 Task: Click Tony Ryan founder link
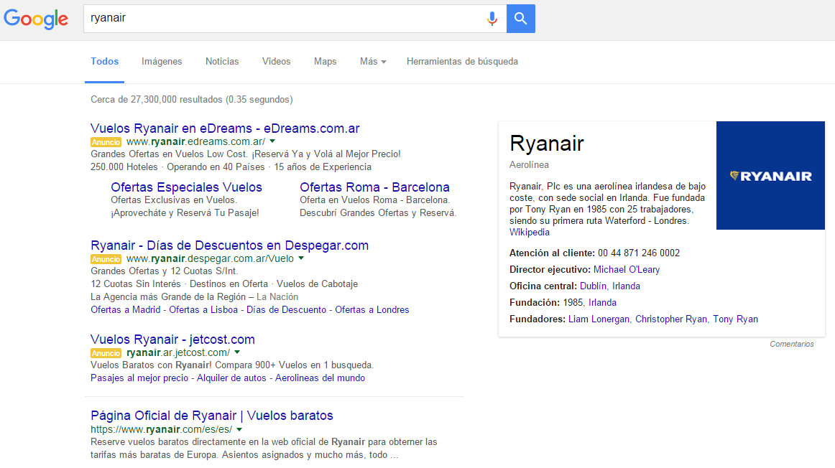pos(735,319)
